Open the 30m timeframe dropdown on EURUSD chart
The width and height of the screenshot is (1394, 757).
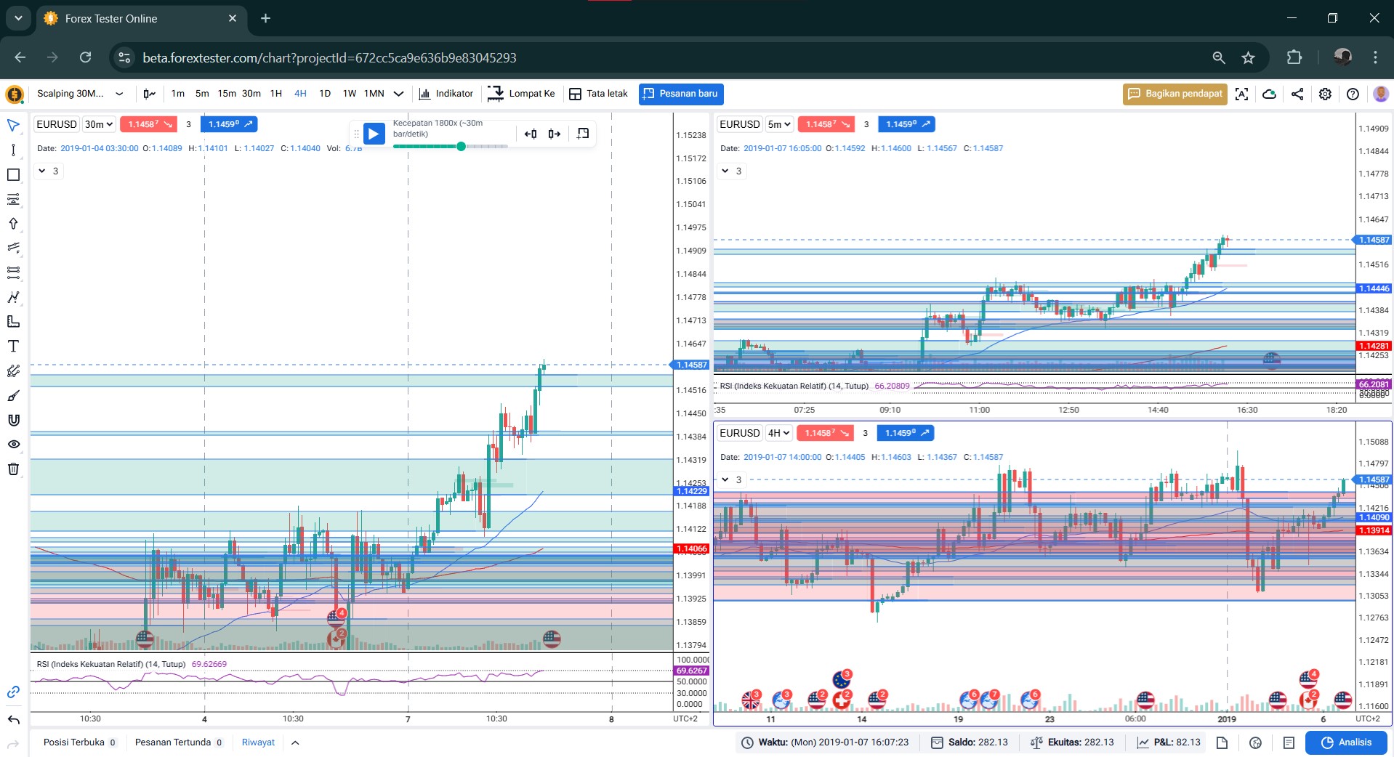tap(99, 124)
